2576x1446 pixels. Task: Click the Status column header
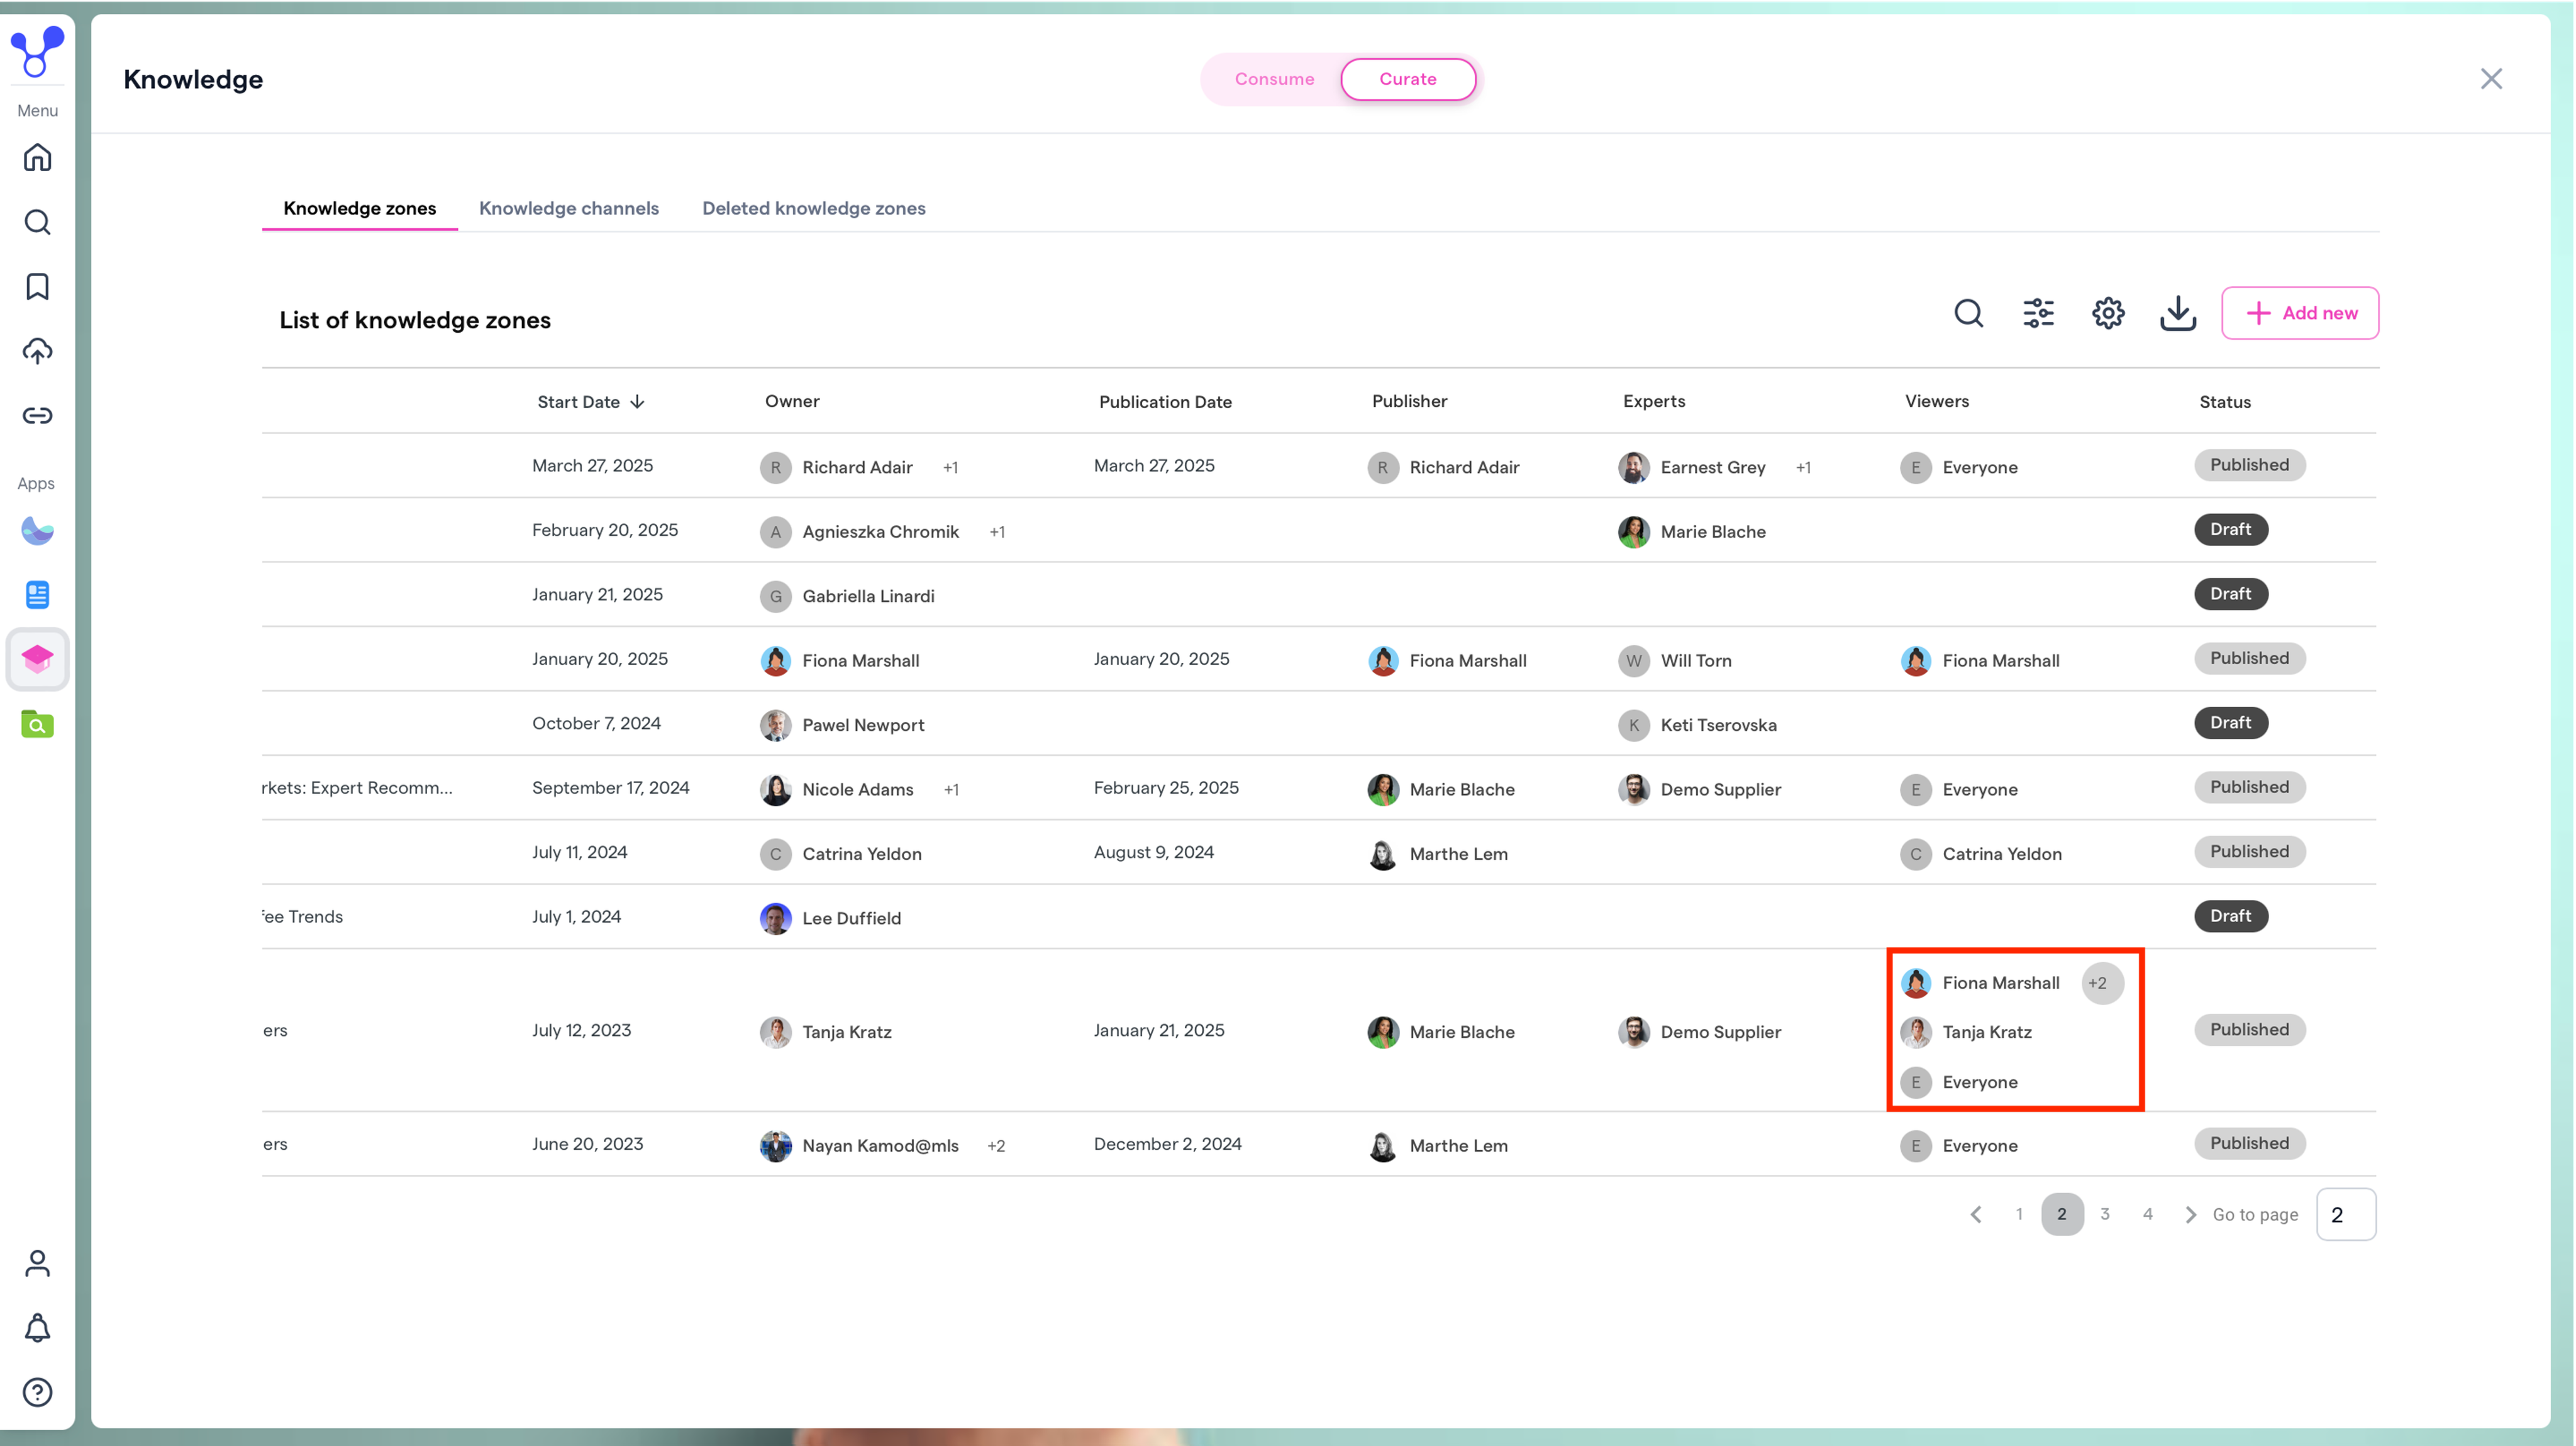[x=2224, y=402]
